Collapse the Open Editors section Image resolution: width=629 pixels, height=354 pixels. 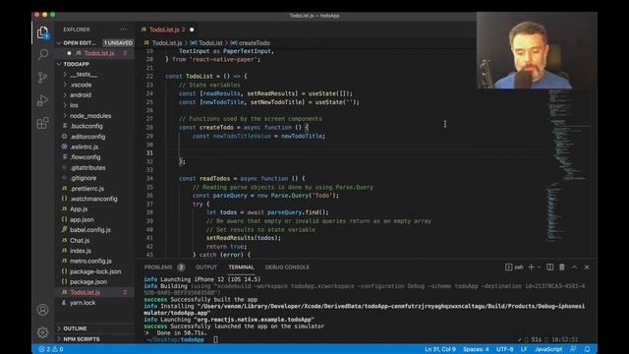tap(59, 43)
